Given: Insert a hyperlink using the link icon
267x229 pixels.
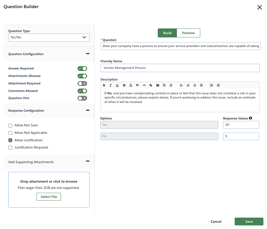Looking at the screenshot, I should [x=151, y=85].
